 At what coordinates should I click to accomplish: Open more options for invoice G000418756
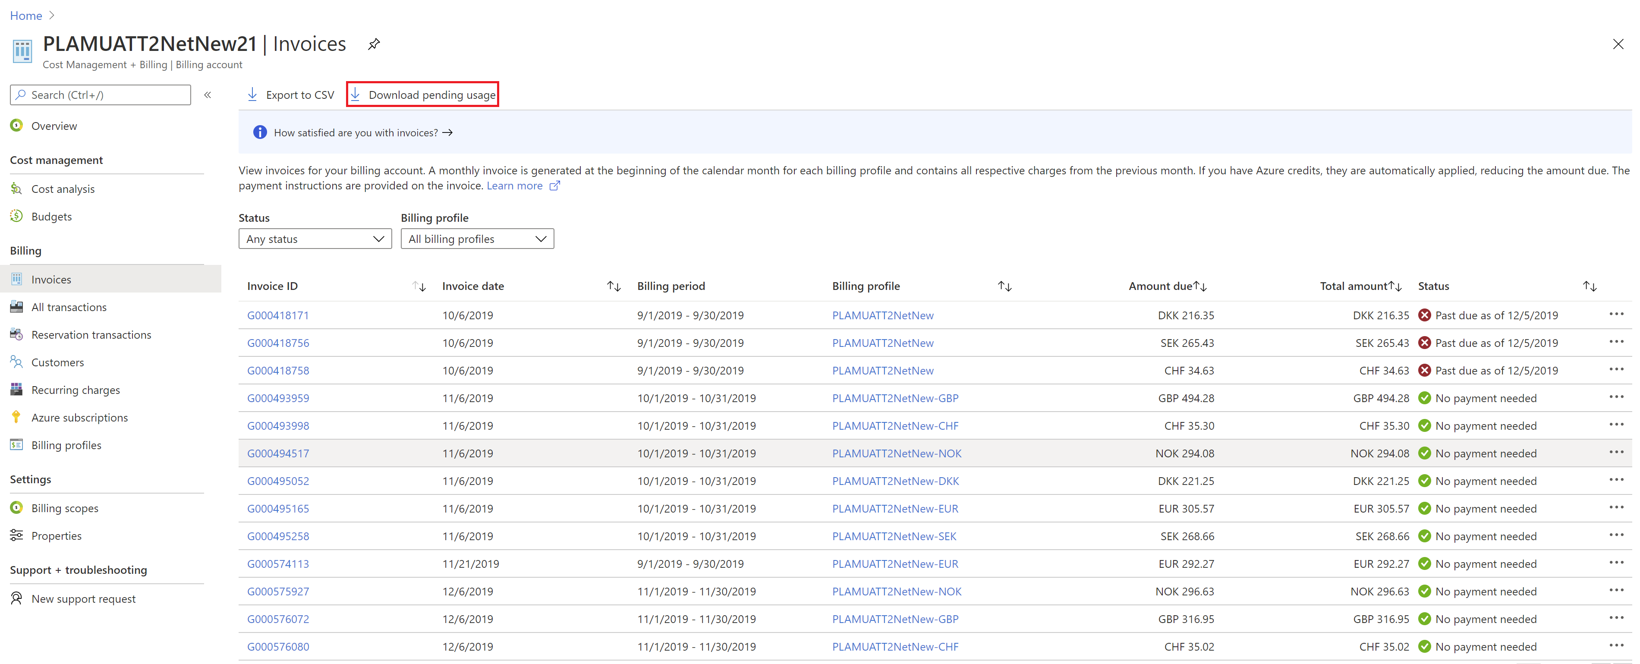pos(1616,342)
